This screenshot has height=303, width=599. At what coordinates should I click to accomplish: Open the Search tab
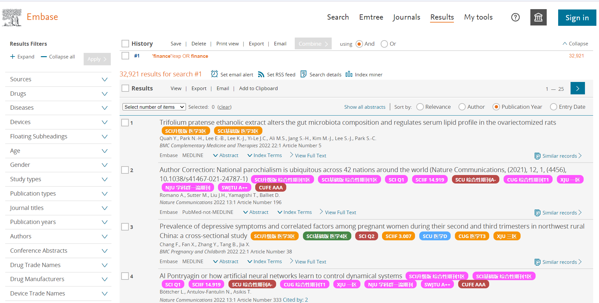[338, 17]
